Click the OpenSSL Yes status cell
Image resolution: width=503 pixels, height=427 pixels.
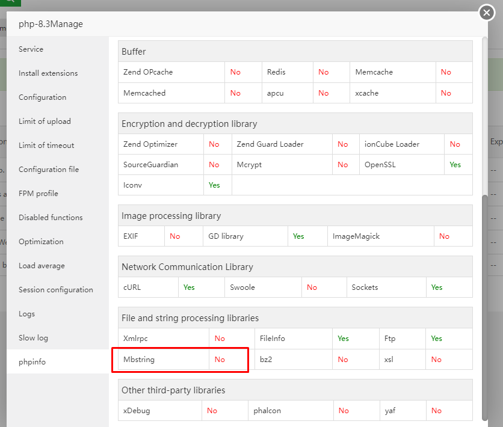point(455,165)
